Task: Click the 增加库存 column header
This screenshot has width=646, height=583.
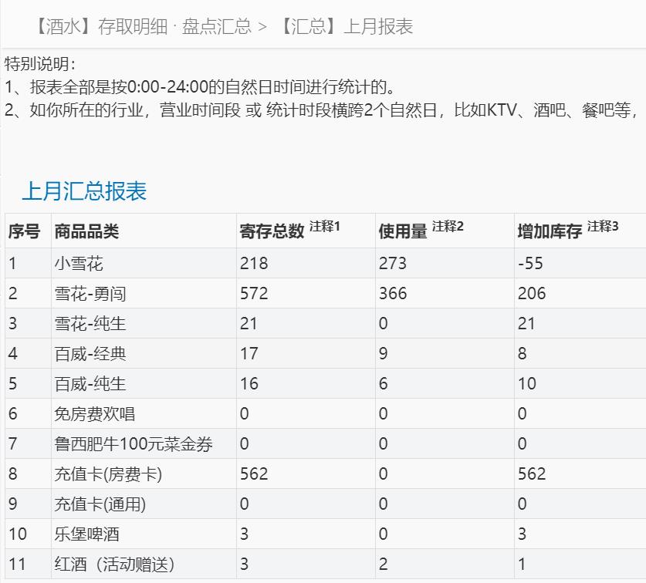Action: pyautogui.click(x=550, y=231)
